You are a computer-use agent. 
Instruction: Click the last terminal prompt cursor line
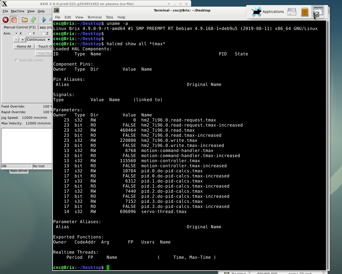click(108, 268)
